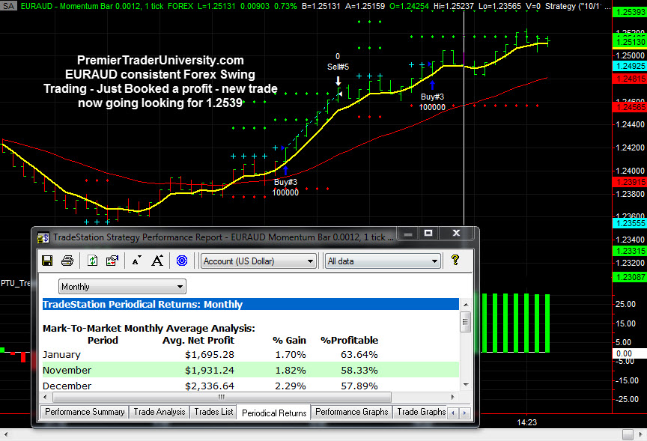
Task: Click December %Profitable value 57.89%
Action: pyautogui.click(x=359, y=386)
